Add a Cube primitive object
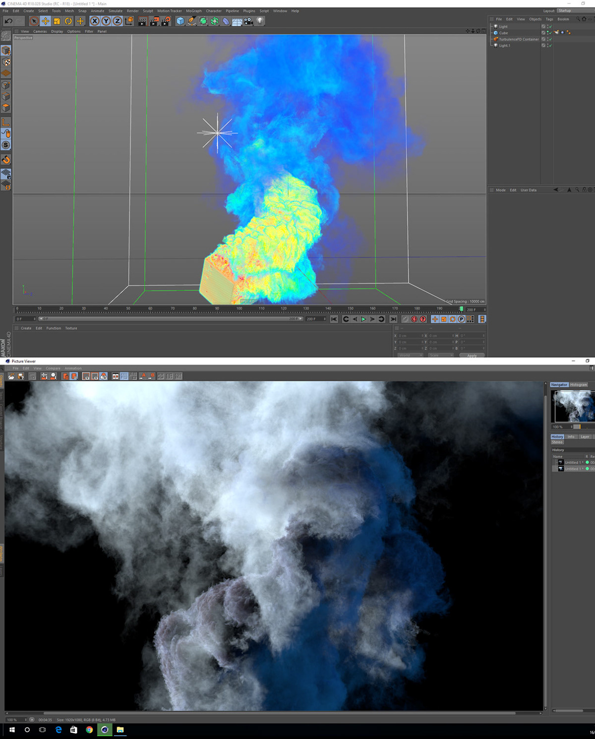The image size is (595, 739). tap(180, 21)
